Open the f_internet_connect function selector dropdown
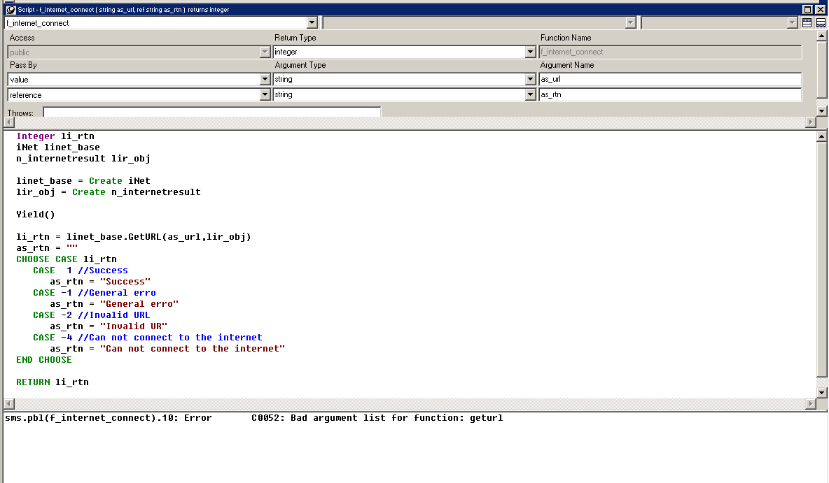 point(312,22)
